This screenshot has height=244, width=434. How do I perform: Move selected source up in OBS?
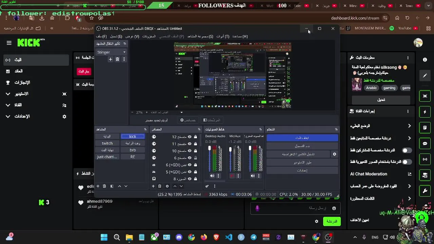coord(175,186)
